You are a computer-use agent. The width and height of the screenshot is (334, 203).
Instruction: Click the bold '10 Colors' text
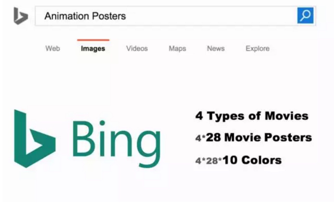(252, 160)
